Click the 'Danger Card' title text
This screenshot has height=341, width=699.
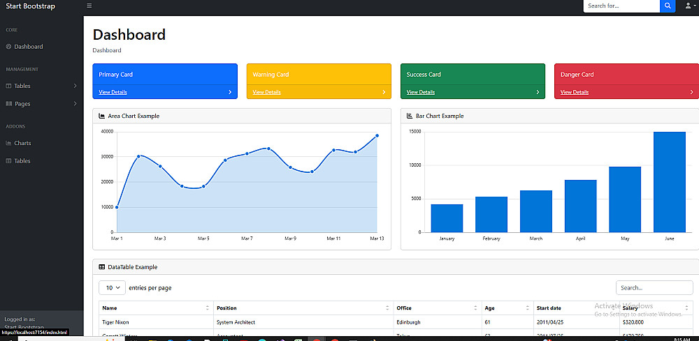tap(577, 75)
